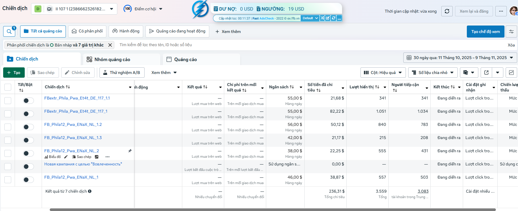Image resolution: width=518 pixels, height=211 pixels.
Task: Minimize the Fast AdsCheck bar
Action: tap(339, 18)
